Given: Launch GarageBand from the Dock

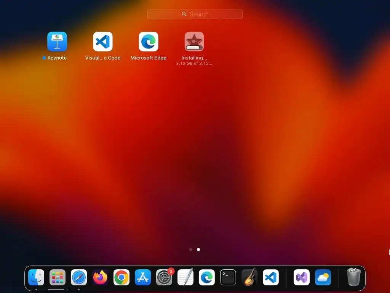Looking at the screenshot, I should [x=249, y=277].
